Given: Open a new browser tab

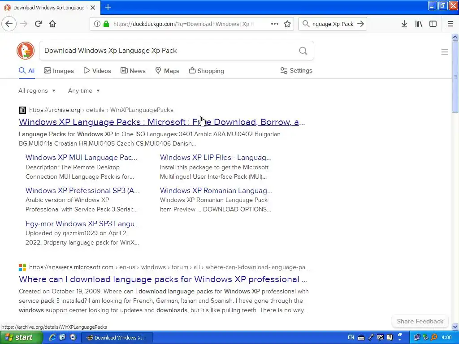Looking at the screenshot, I should coord(108,7).
